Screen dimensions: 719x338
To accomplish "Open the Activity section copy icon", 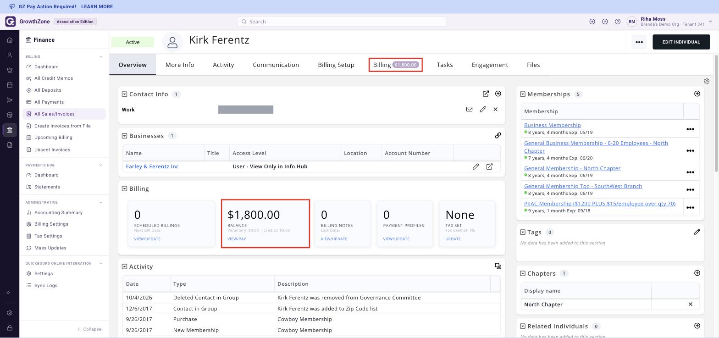I will pyautogui.click(x=498, y=266).
